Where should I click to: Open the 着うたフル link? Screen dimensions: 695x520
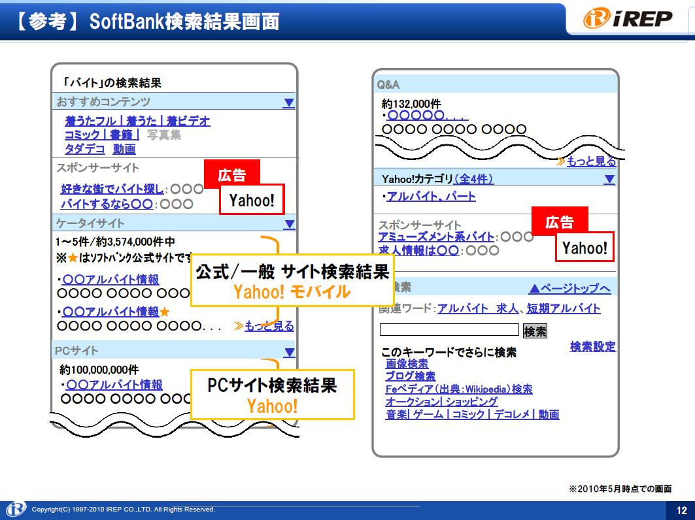tap(90, 120)
